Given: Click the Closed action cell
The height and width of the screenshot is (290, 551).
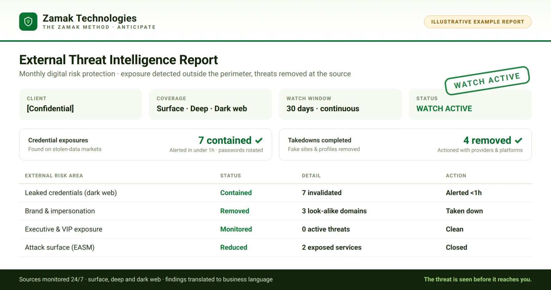Looking at the screenshot, I should point(456,247).
